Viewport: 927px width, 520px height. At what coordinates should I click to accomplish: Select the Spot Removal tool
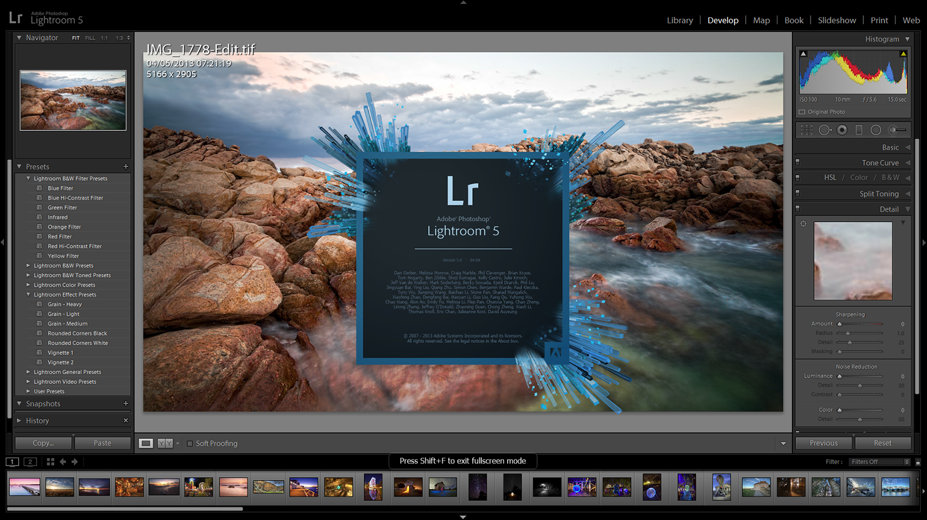coord(824,130)
